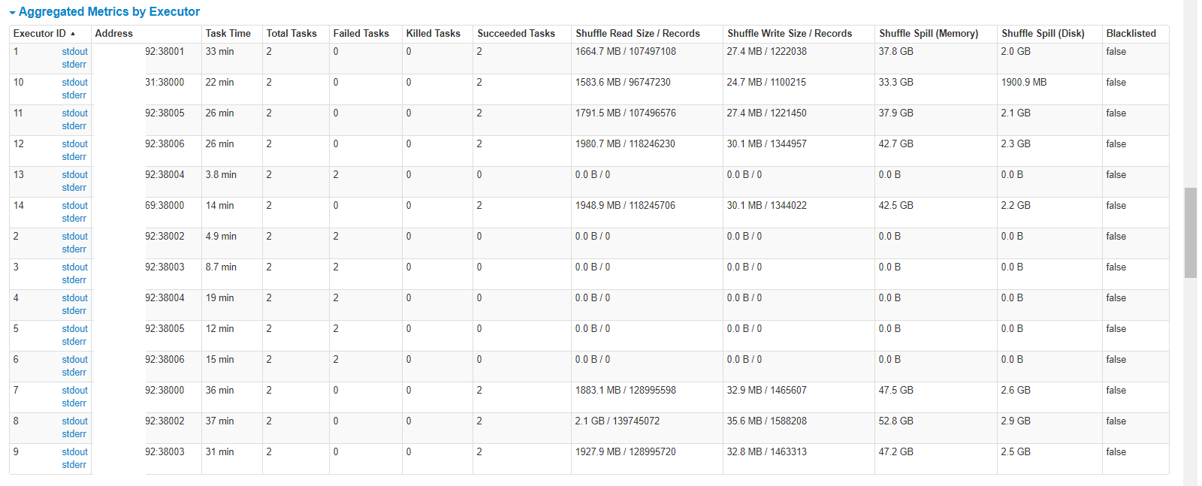The image size is (1202, 486).
Task: Sort by the Blacklisted column header
Action: (1131, 34)
